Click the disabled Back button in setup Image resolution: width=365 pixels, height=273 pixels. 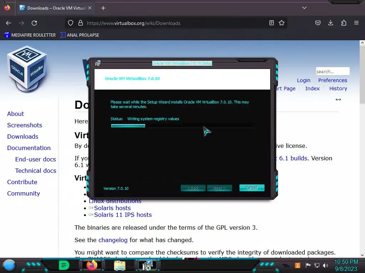[x=193, y=188]
